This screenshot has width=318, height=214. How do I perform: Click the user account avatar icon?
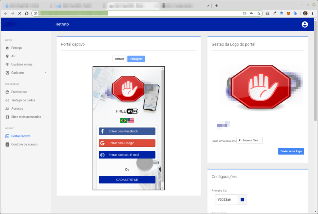click(305, 25)
